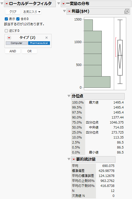Click the box plot's mean diamond
The width and height of the screenshot is (132, 199).
click(120, 56)
